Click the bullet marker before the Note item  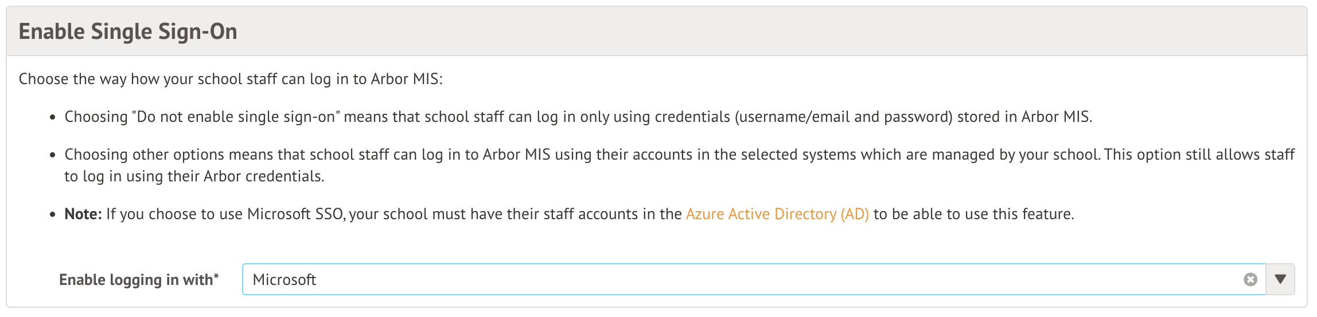click(53, 215)
